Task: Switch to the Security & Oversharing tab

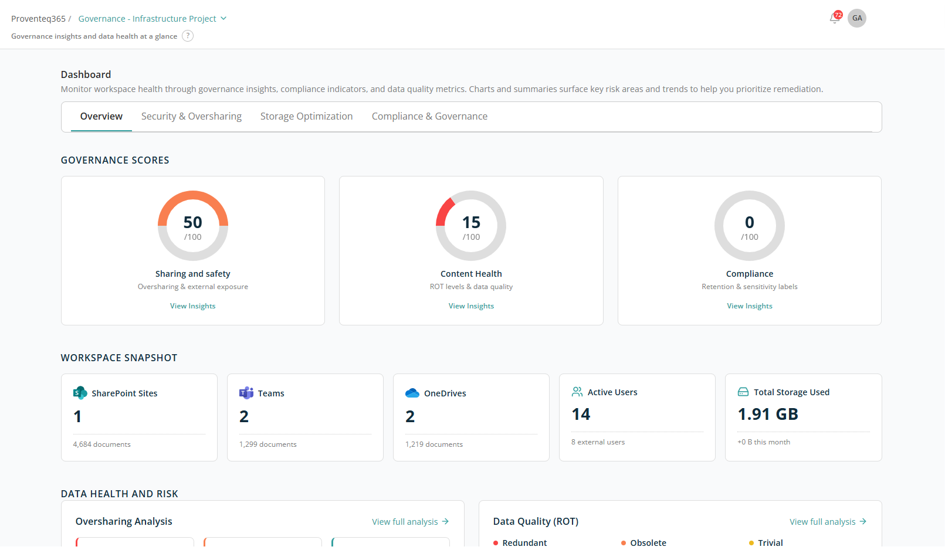Action: 191,116
